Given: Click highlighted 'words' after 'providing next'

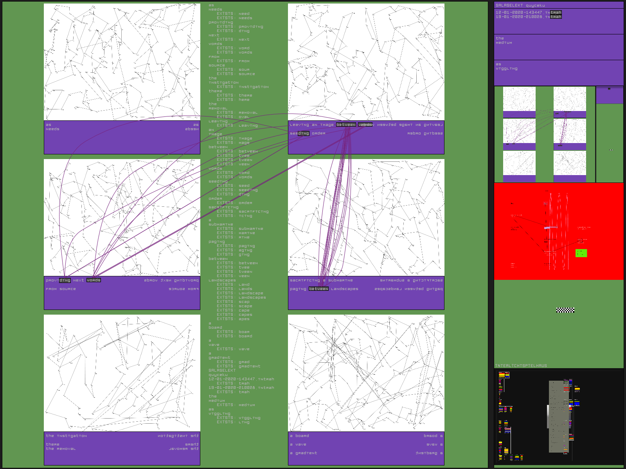Looking at the screenshot, I should click(x=94, y=280).
